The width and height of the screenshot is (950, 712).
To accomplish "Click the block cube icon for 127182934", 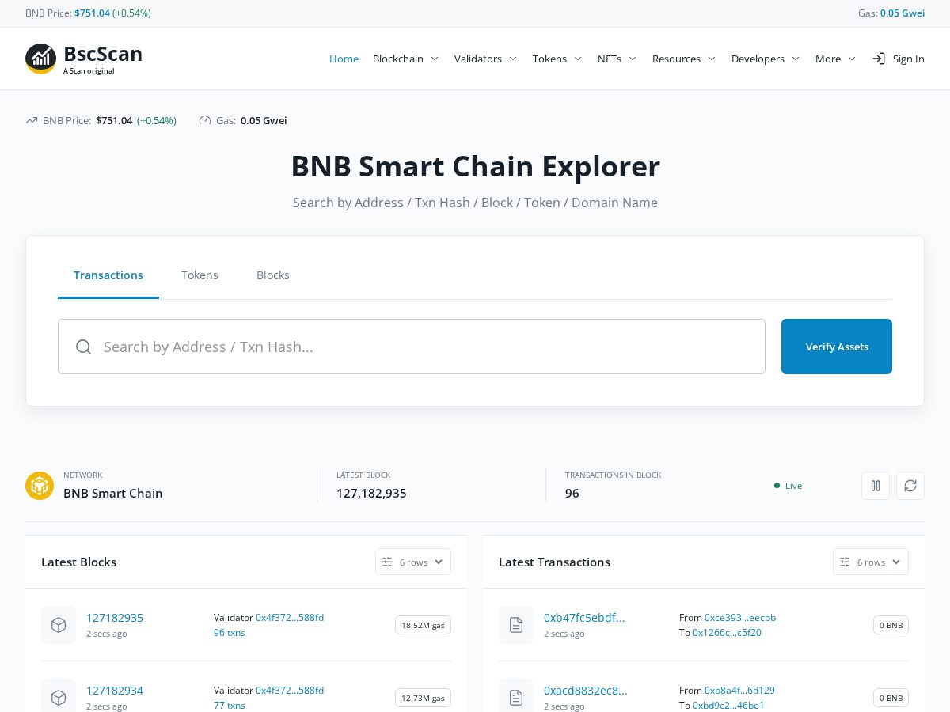I will [x=59, y=698].
